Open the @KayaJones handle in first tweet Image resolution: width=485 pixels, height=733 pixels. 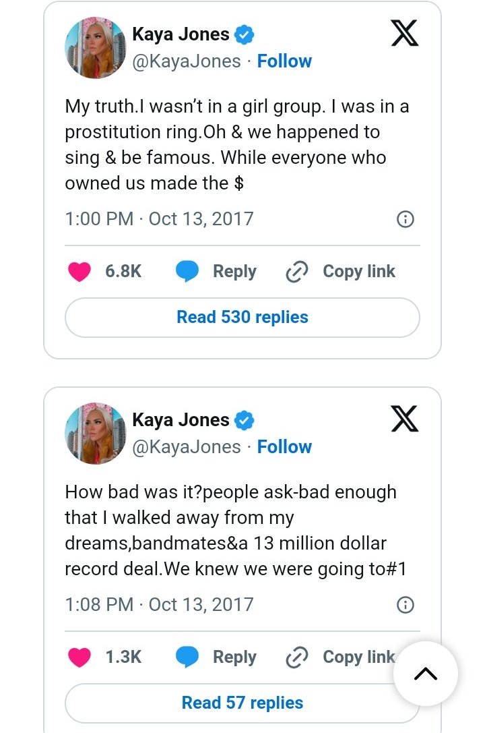(186, 61)
